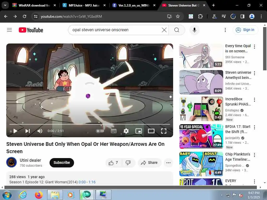Enter full screen mode
The image size is (267, 200).
164,131
